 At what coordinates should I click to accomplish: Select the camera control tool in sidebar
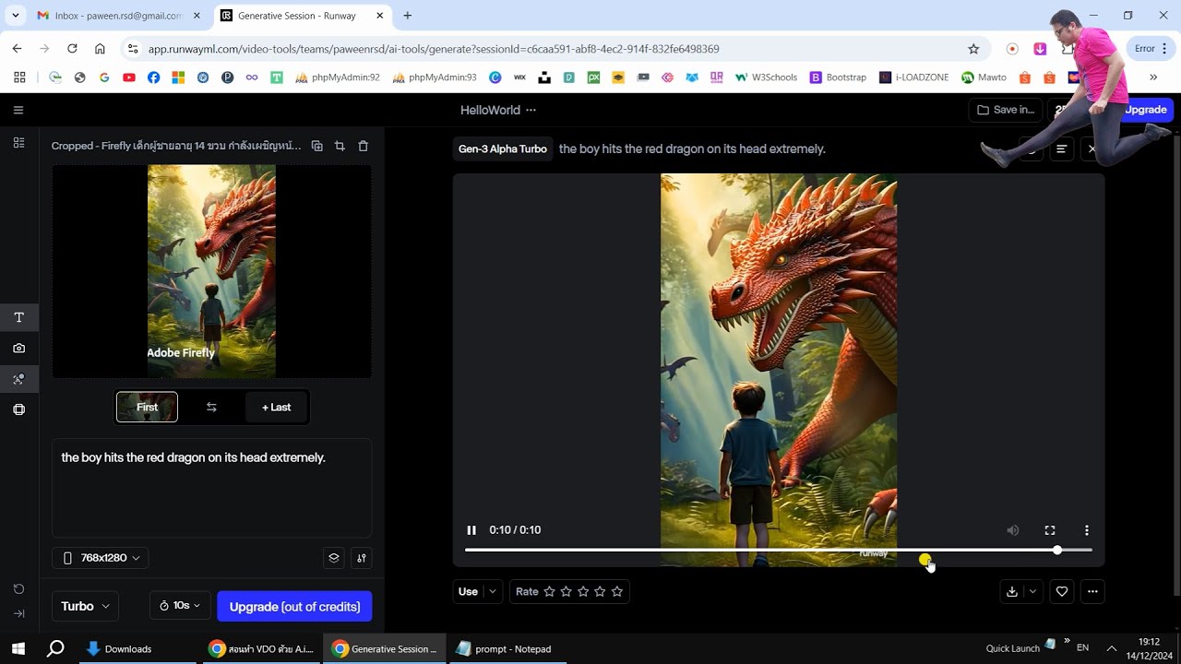tap(18, 349)
